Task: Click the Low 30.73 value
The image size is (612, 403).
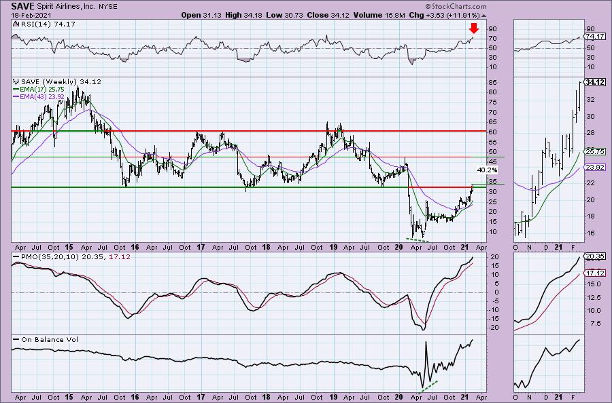Action: pos(284,15)
